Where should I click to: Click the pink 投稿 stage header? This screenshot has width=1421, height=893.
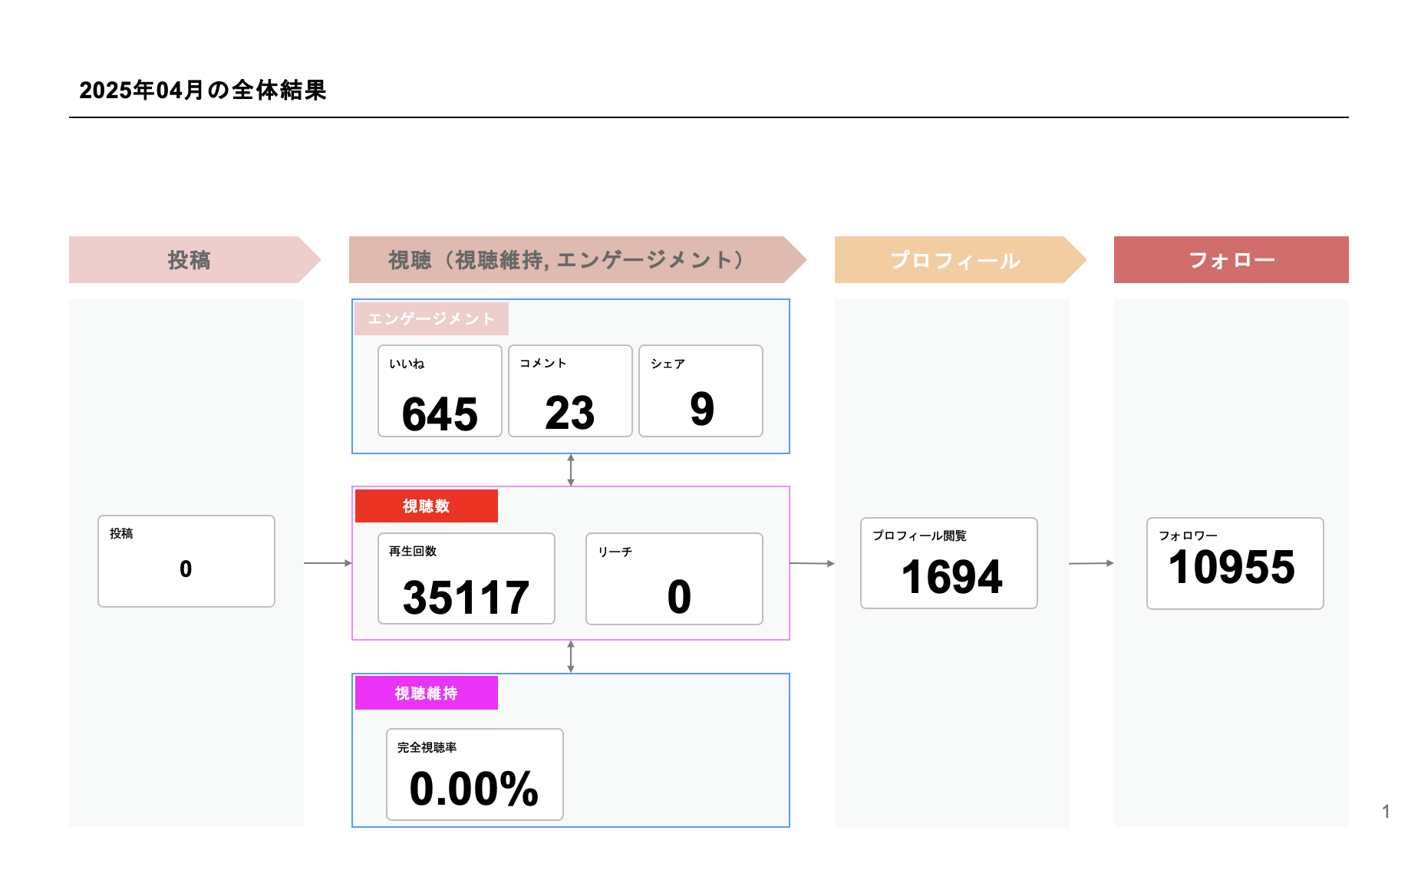[190, 260]
